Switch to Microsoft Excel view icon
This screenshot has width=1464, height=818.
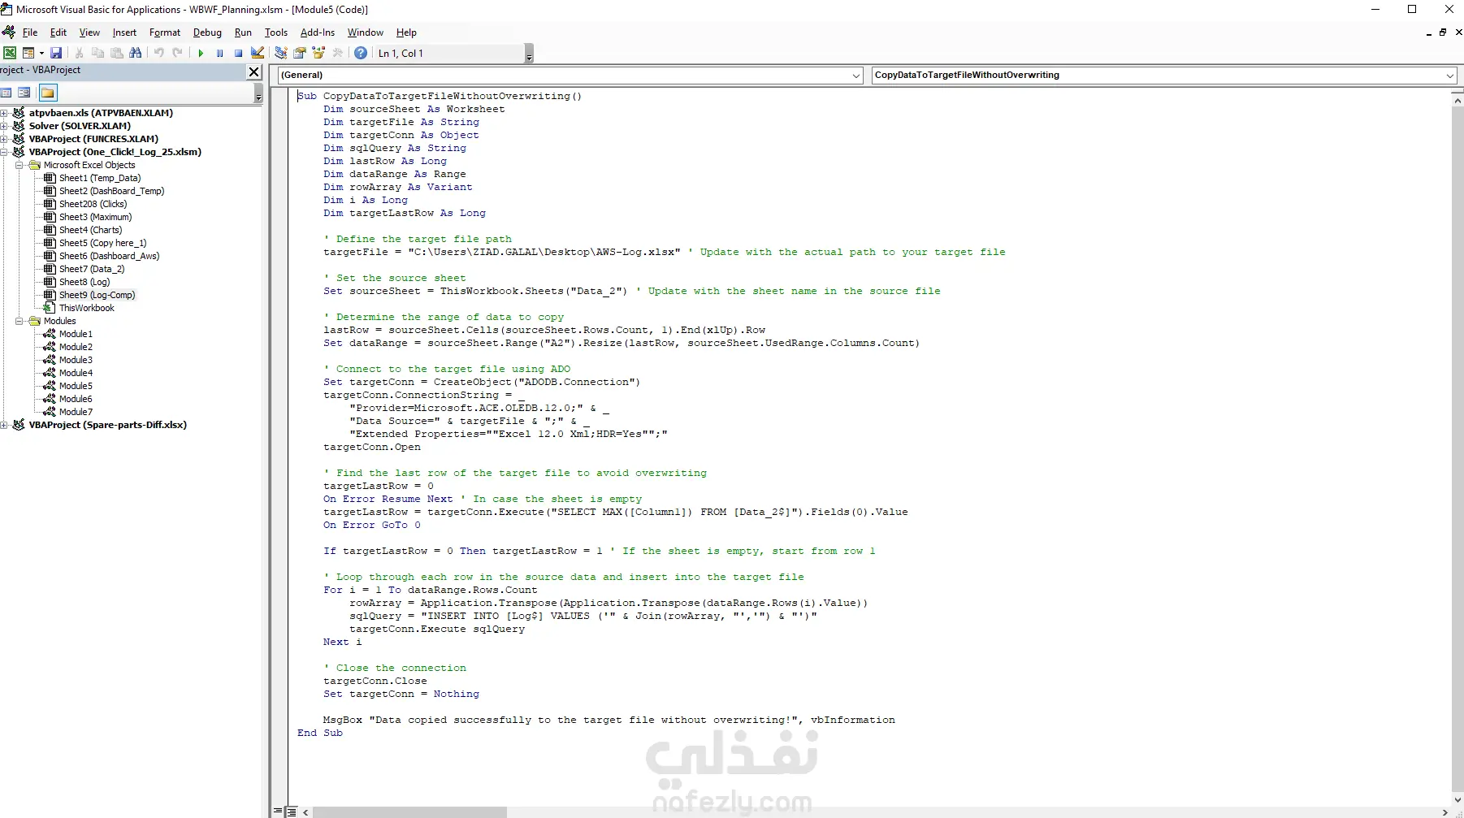[x=10, y=53]
